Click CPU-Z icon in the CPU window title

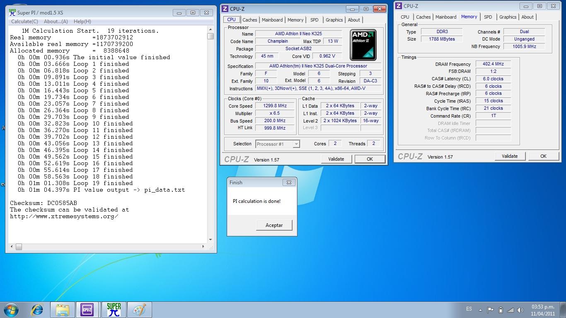point(225,9)
